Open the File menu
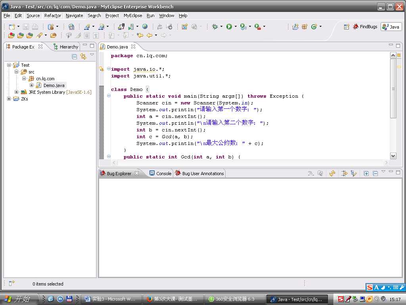The height and width of the screenshot is (305, 406). coord(7,15)
